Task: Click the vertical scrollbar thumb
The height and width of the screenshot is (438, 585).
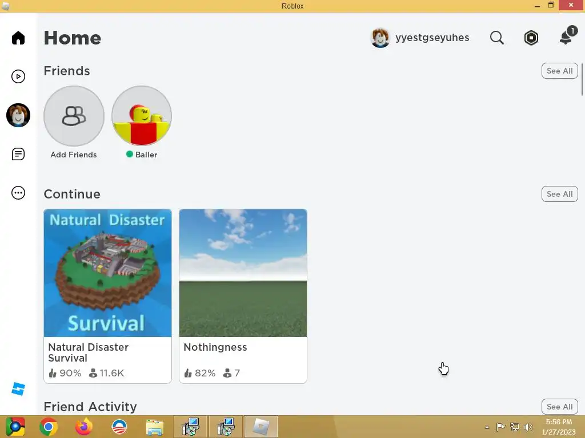Action: (x=582, y=79)
